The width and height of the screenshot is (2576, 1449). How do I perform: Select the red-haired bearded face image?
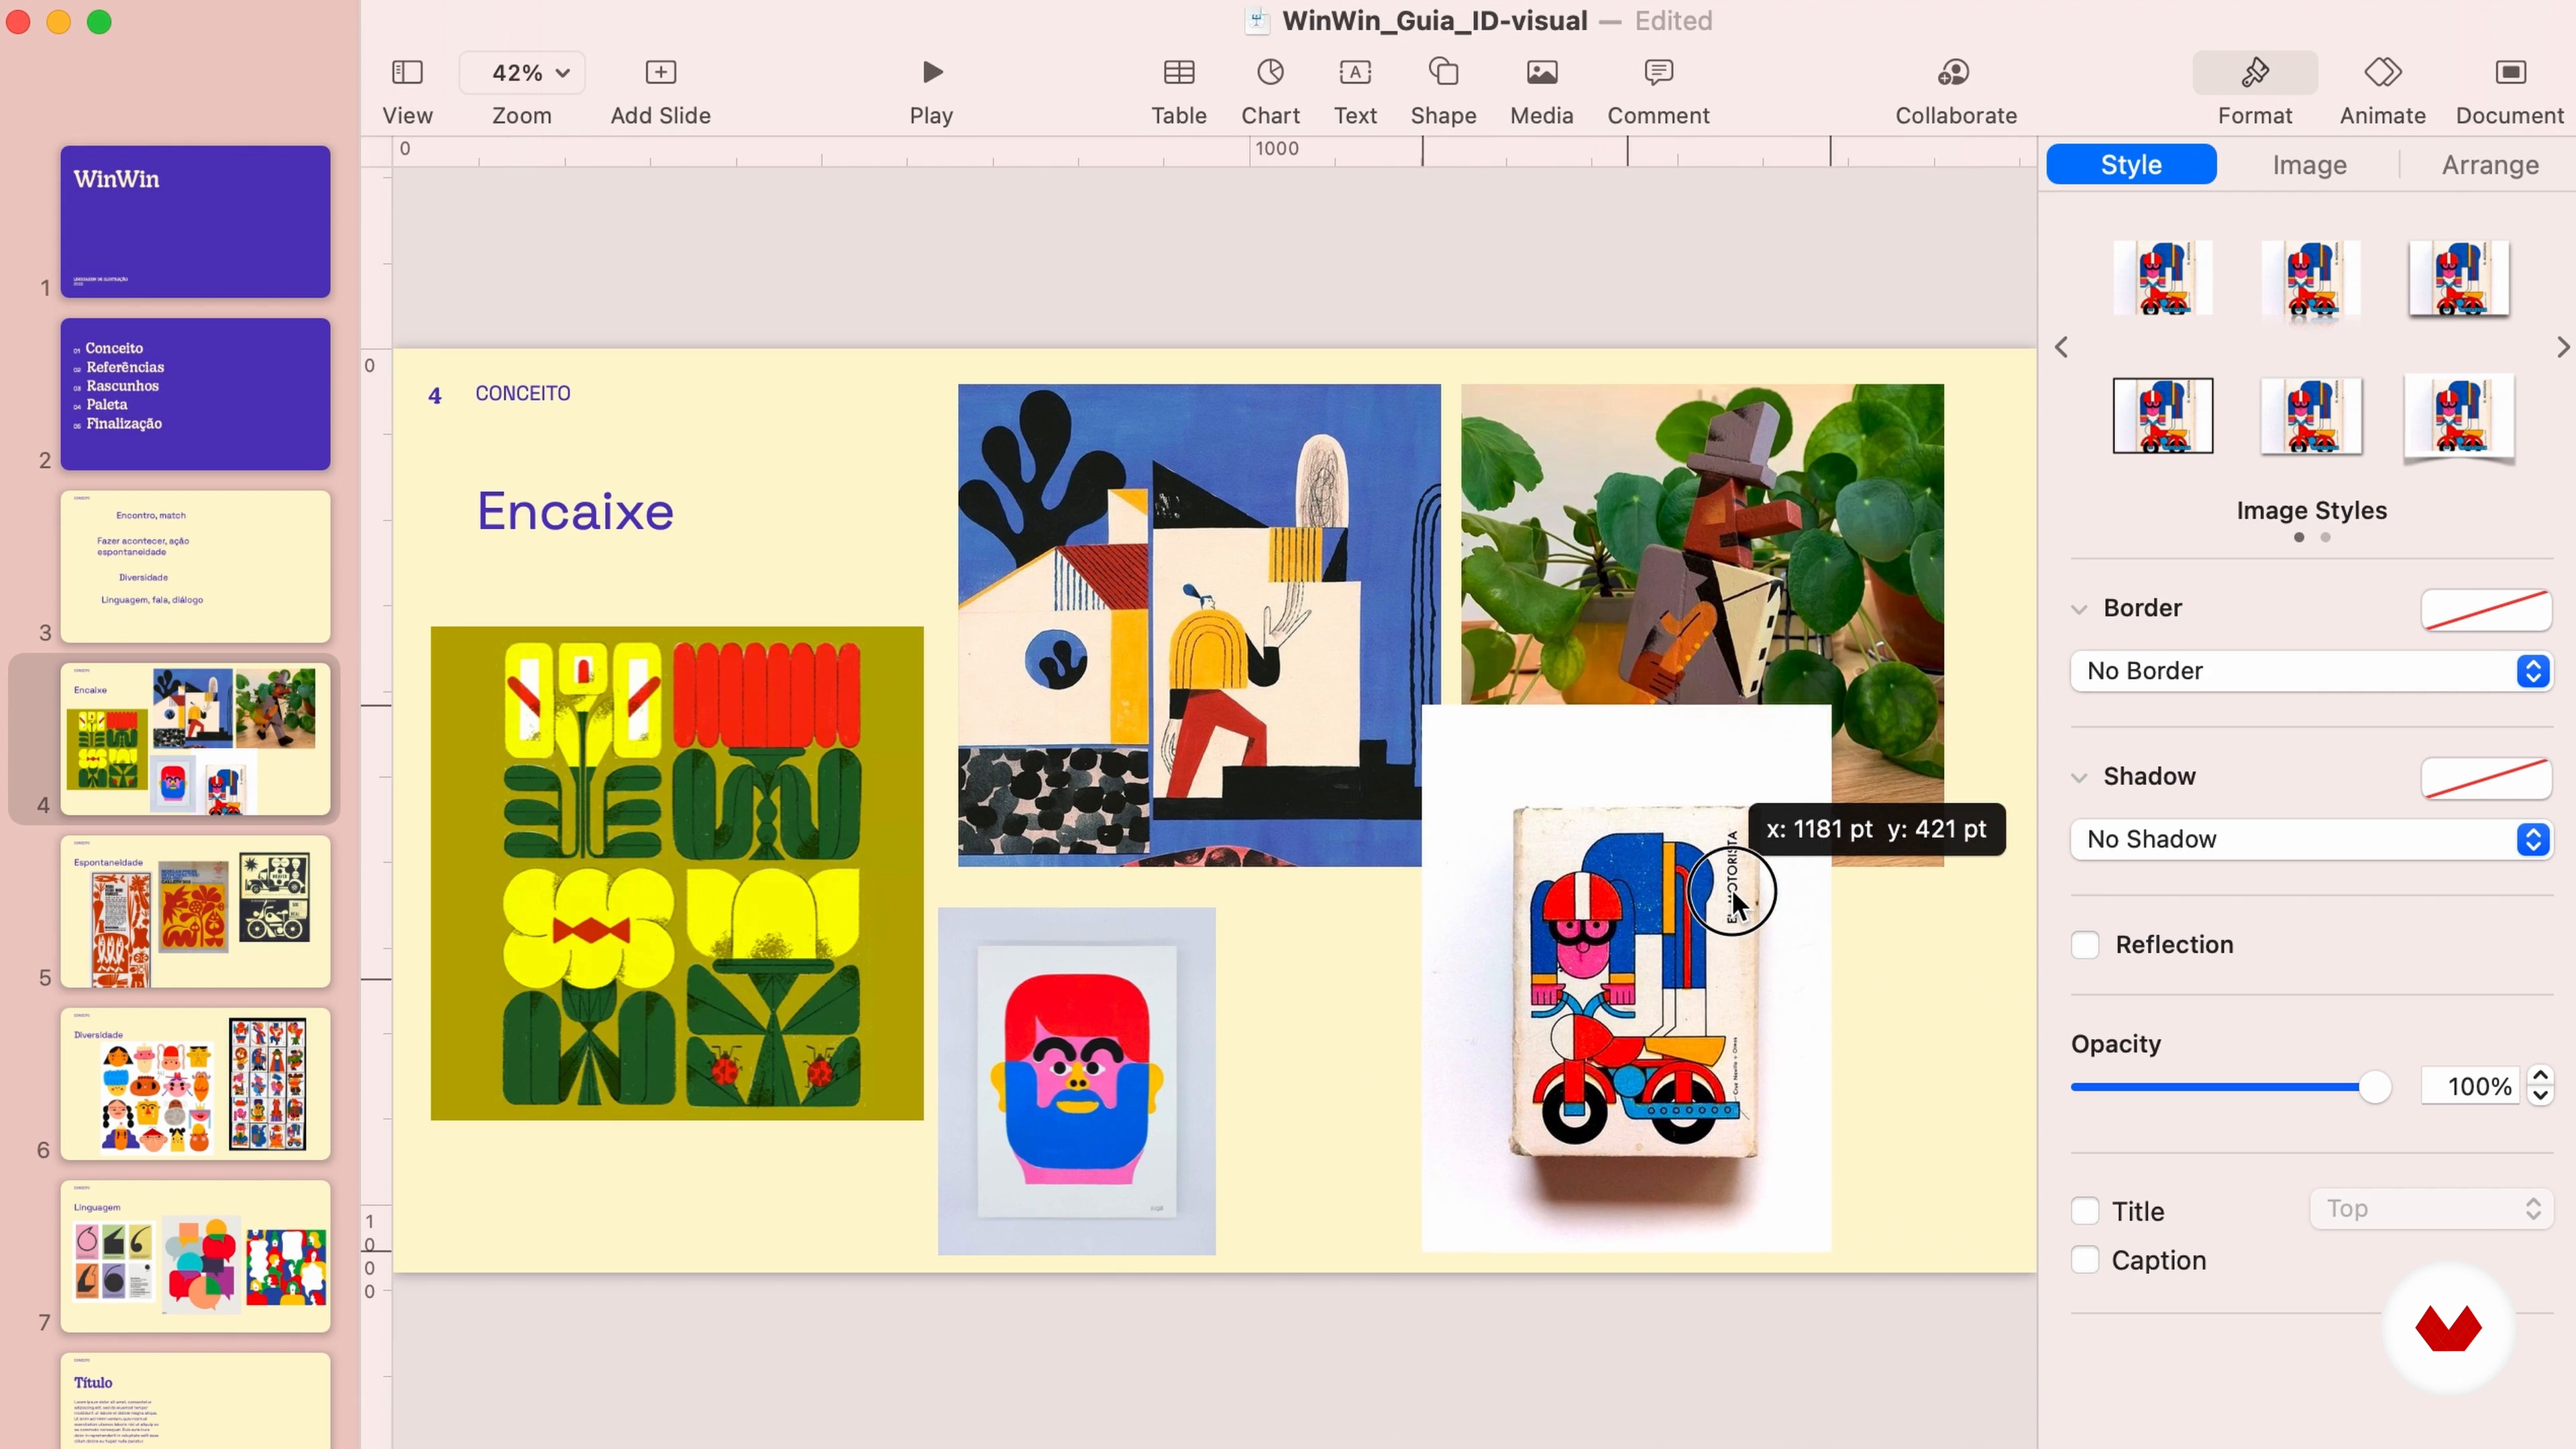tap(1077, 1081)
